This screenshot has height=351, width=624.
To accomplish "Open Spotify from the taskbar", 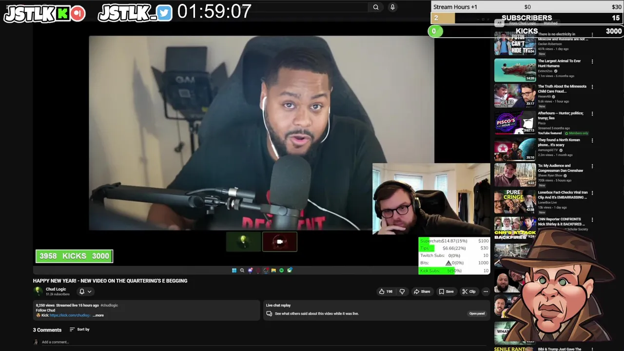I will (x=281, y=270).
